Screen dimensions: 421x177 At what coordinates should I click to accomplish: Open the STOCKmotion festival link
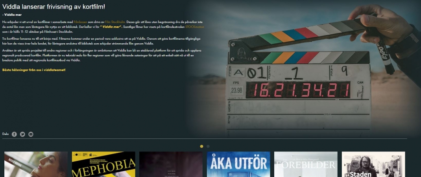tap(195, 27)
